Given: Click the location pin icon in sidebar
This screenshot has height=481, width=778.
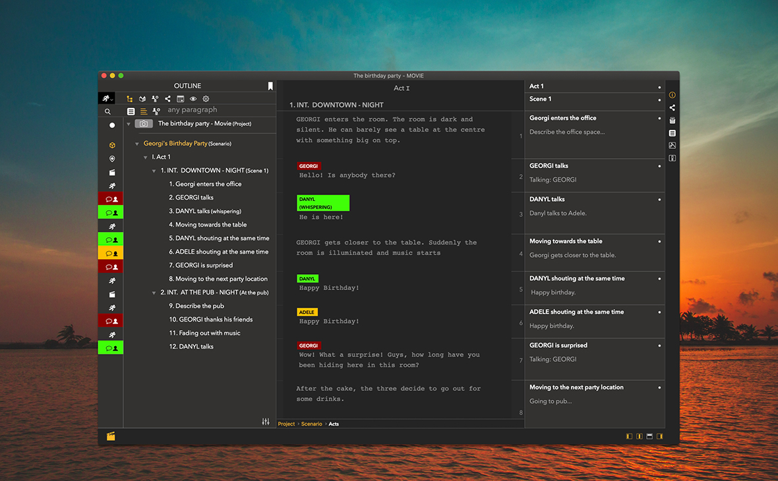Looking at the screenshot, I should pyautogui.click(x=111, y=159).
